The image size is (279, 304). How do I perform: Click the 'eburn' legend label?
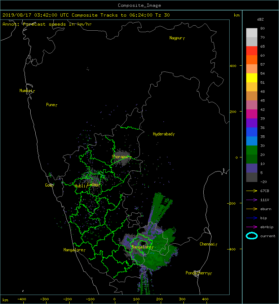[x=266, y=209]
